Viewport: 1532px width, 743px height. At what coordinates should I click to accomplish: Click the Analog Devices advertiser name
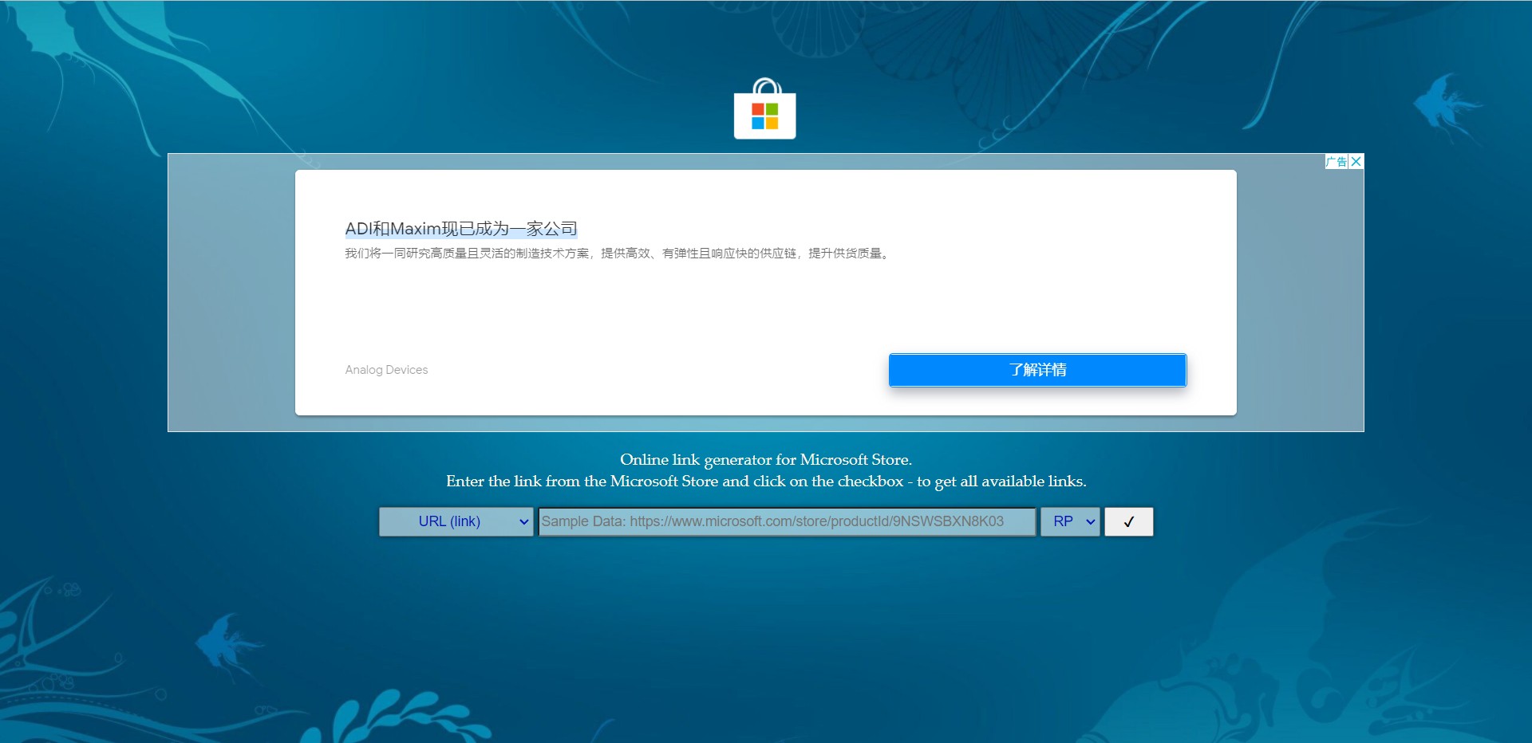point(386,370)
